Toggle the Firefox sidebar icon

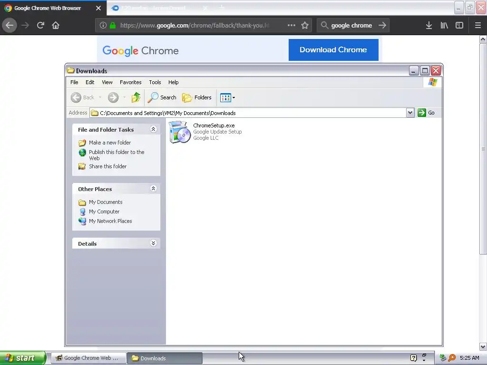[x=459, y=25]
